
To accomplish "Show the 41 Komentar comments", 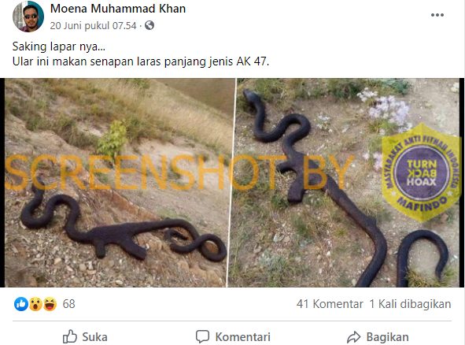I will (330, 304).
